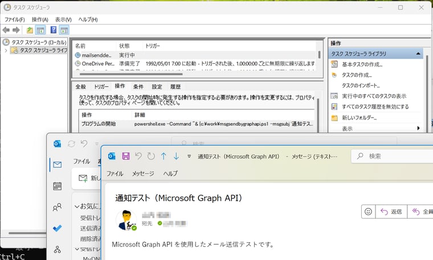Click undo icon in message window
This screenshot has width=433, height=260.
tap(138, 156)
